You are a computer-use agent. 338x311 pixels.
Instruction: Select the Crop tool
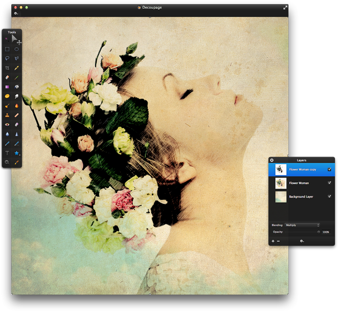pyautogui.click(x=7, y=68)
